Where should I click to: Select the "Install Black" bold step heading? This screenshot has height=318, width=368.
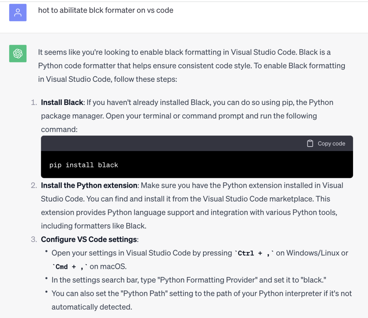[62, 102]
